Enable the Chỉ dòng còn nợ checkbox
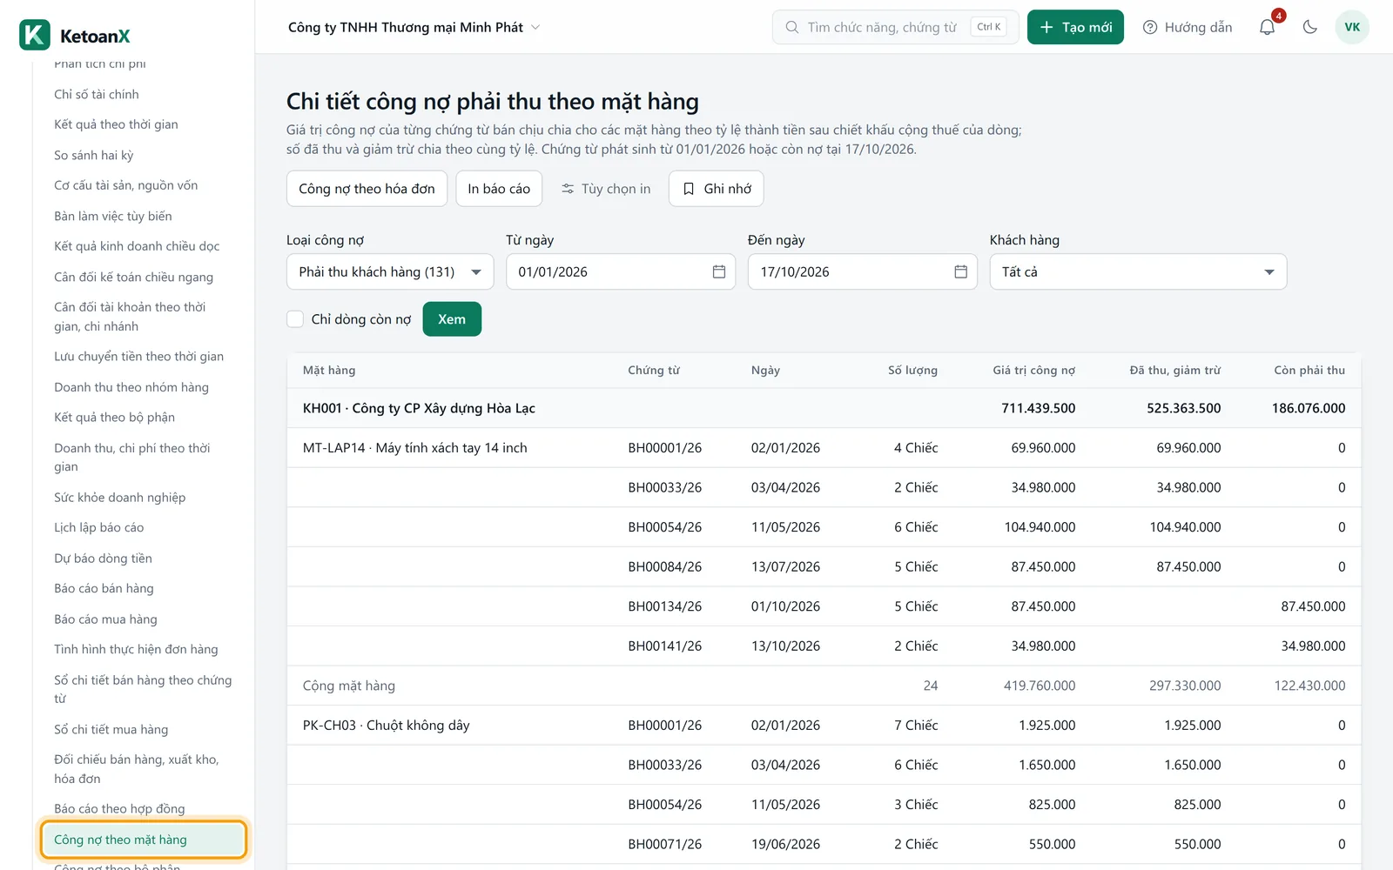The image size is (1393, 870). pos(295,319)
